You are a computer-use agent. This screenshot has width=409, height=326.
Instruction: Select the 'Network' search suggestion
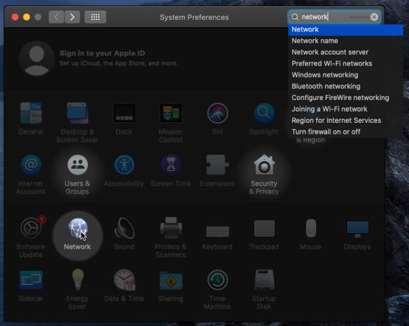[346, 30]
